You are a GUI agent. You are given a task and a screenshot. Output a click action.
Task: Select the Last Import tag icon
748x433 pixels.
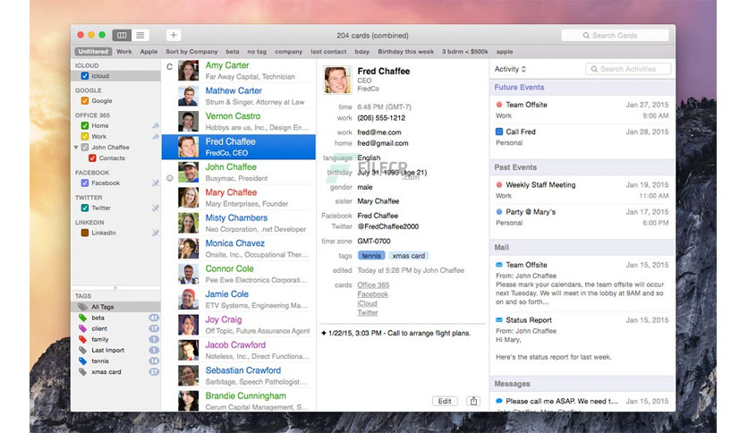83,350
